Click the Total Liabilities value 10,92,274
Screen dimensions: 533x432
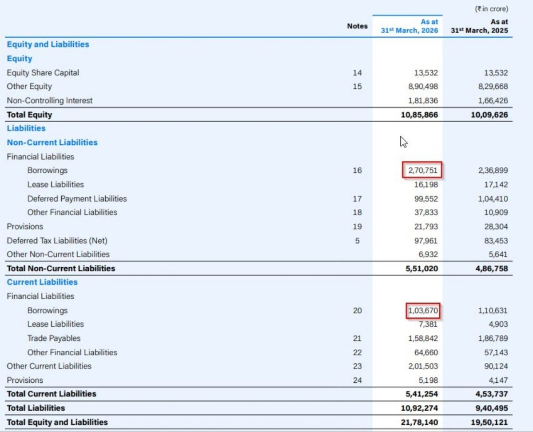click(x=420, y=408)
